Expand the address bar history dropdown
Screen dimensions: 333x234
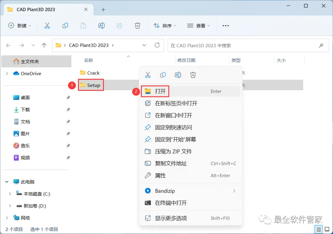tap(144, 45)
